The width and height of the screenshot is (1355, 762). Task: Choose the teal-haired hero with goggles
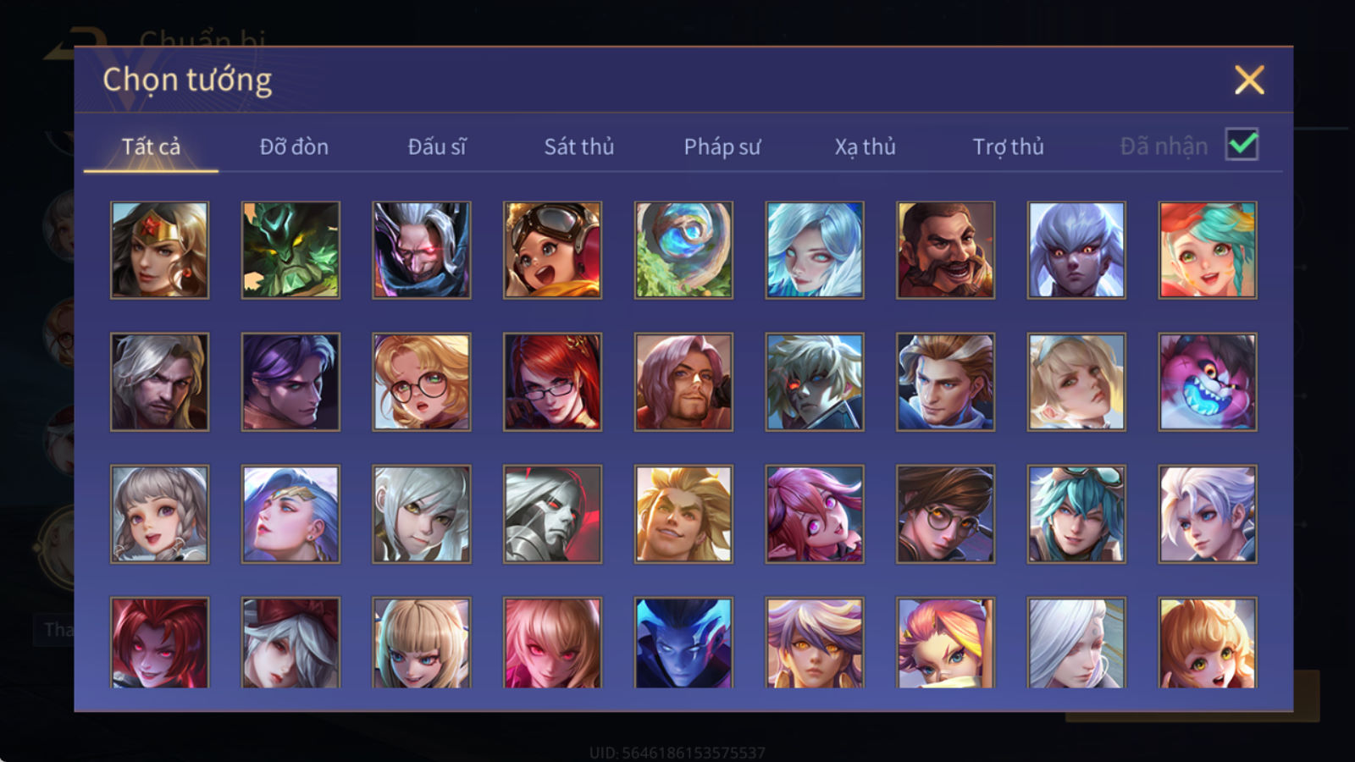1076,514
